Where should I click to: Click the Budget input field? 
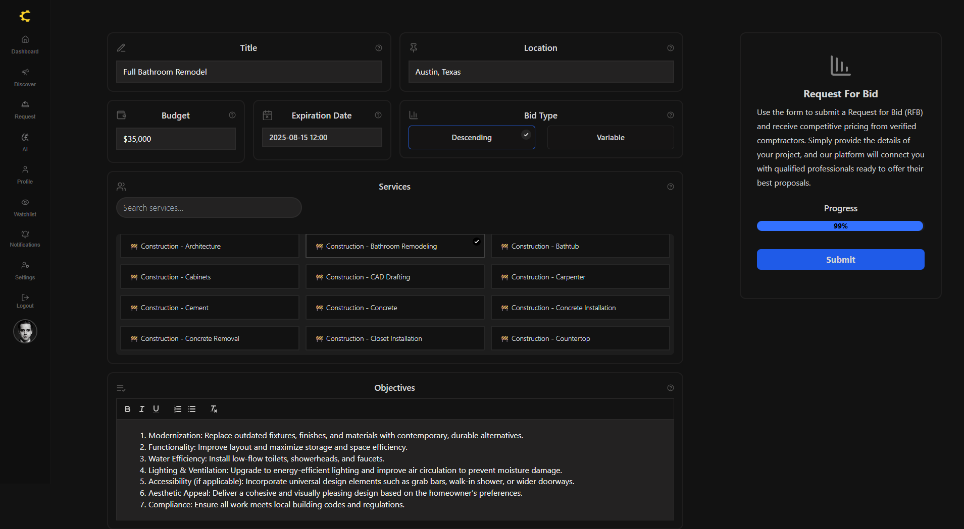pyautogui.click(x=176, y=139)
